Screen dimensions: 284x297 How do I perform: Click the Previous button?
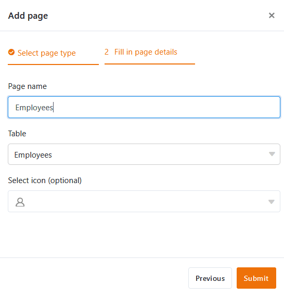click(210, 278)
